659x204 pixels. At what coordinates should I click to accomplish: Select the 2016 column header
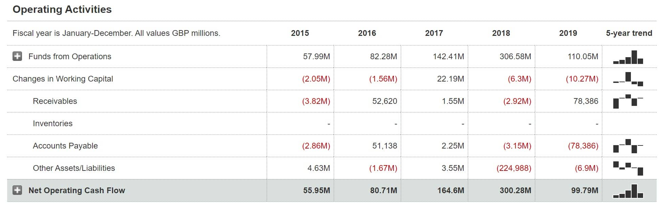(367, 33)
